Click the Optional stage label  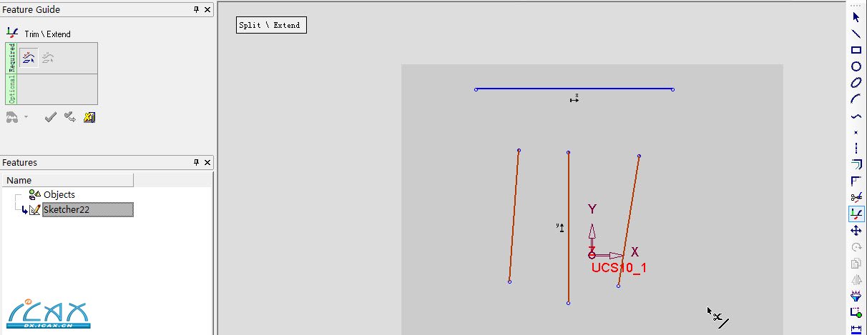11,89
